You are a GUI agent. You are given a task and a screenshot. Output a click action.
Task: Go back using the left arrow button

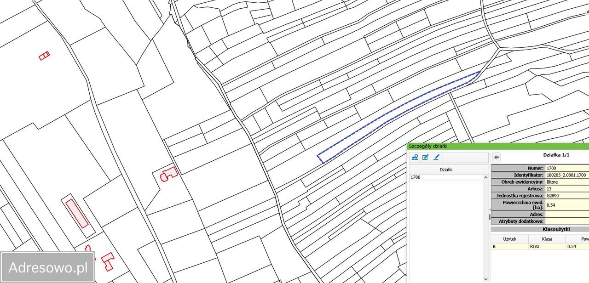[497, 158]
